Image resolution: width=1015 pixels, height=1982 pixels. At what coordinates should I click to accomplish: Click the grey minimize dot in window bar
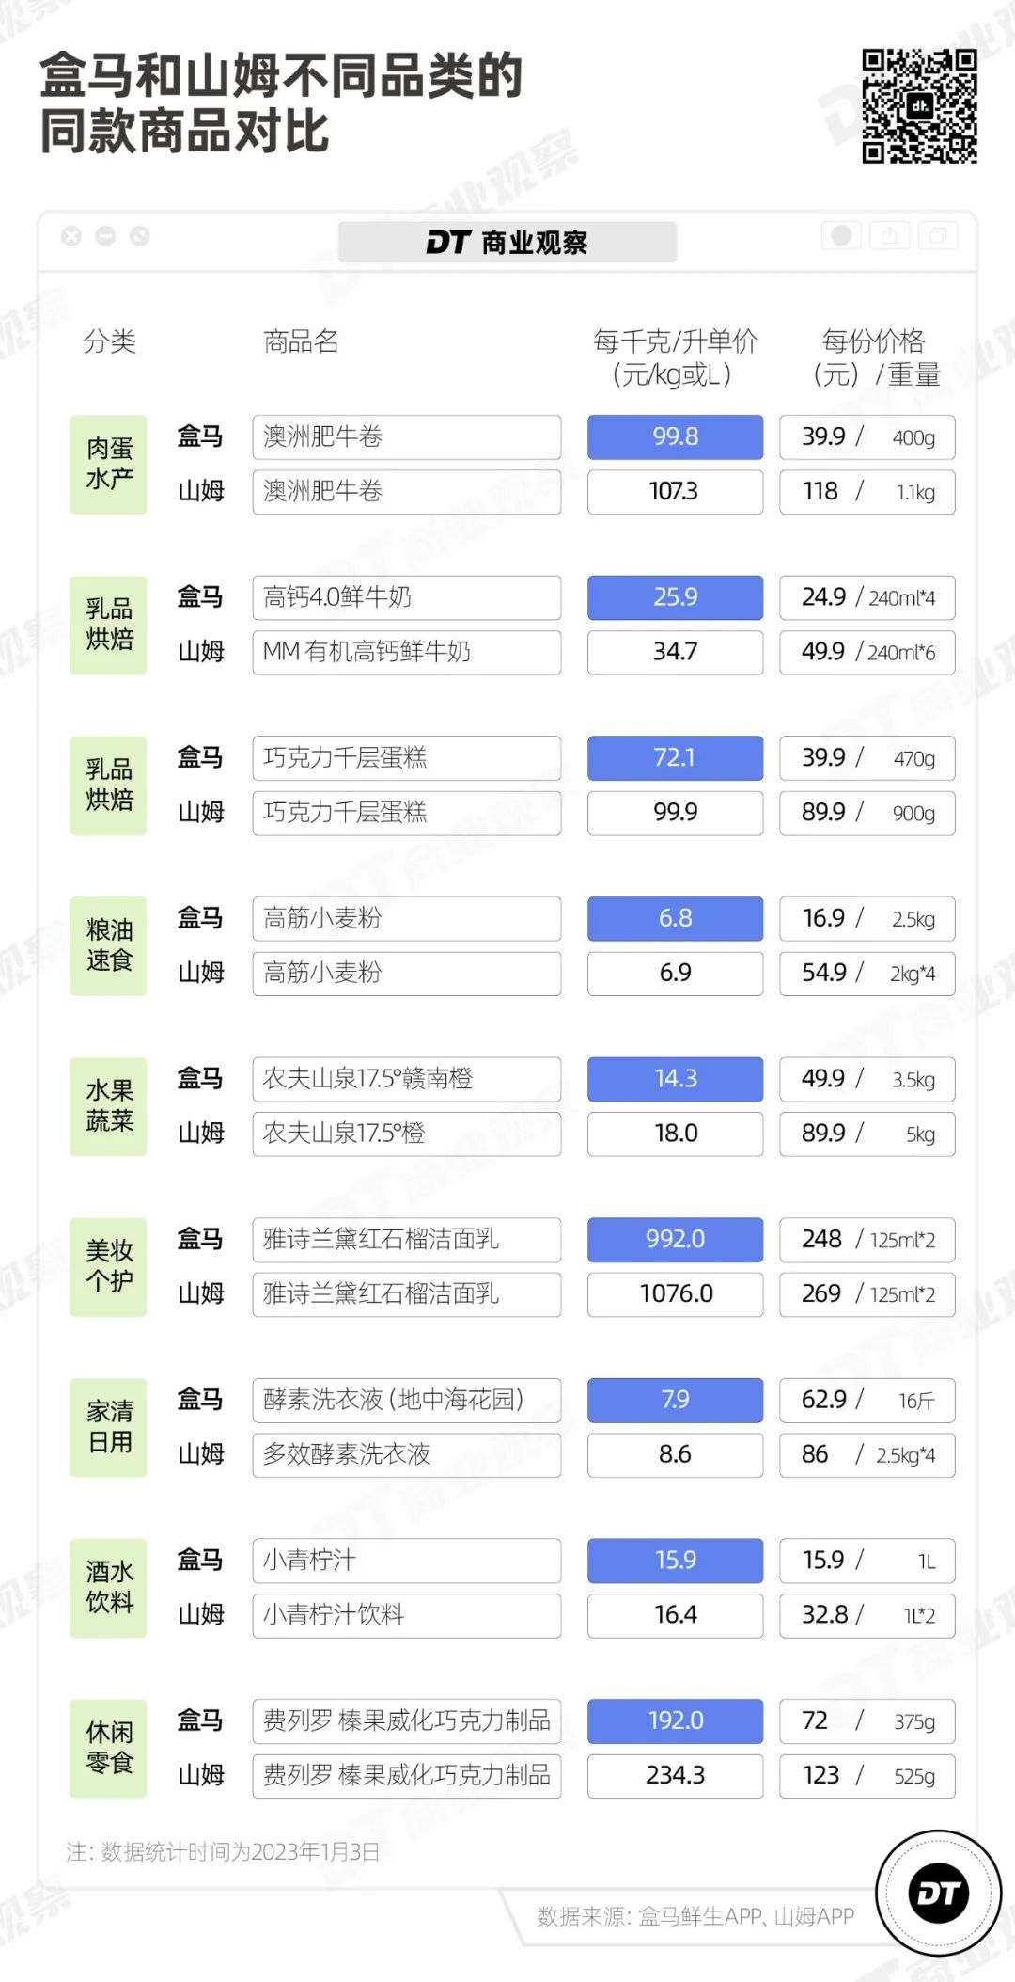click(105, 236)
